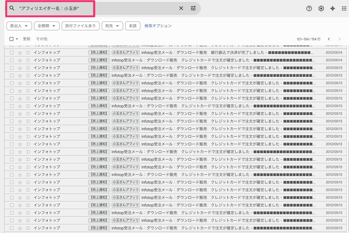
Task: Click 小玉さんアフィリ label on 銀行振込 email
Action: (x=126, y=53)
